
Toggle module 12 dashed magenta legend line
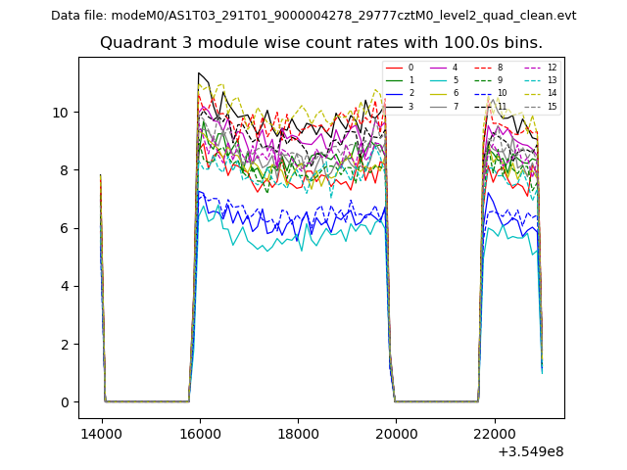click(534, 68)
